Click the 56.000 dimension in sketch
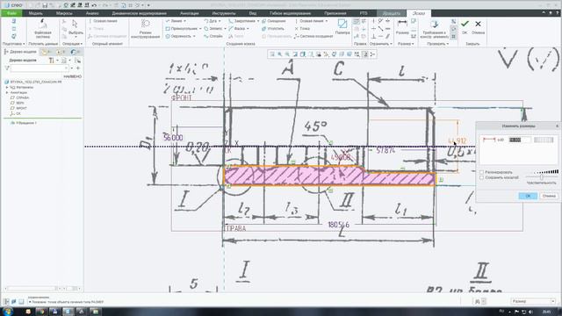The image size is (562, 316). (173, 138)
